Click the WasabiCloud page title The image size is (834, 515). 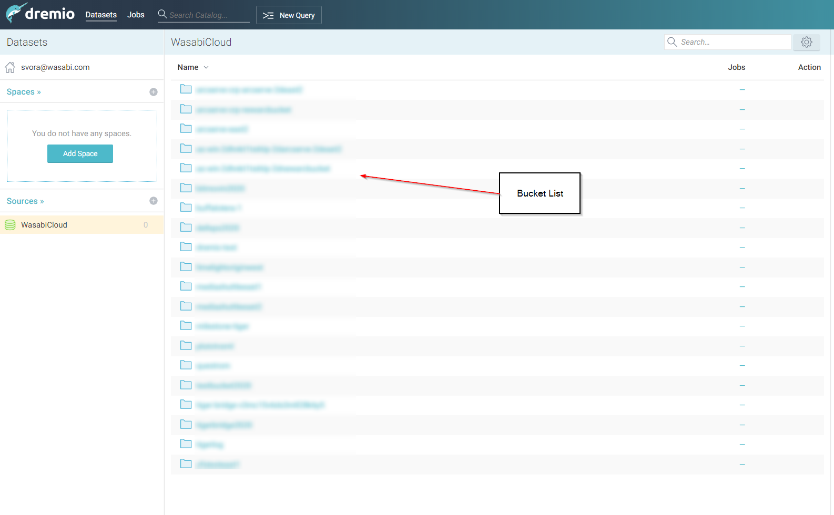click(201, 42)
